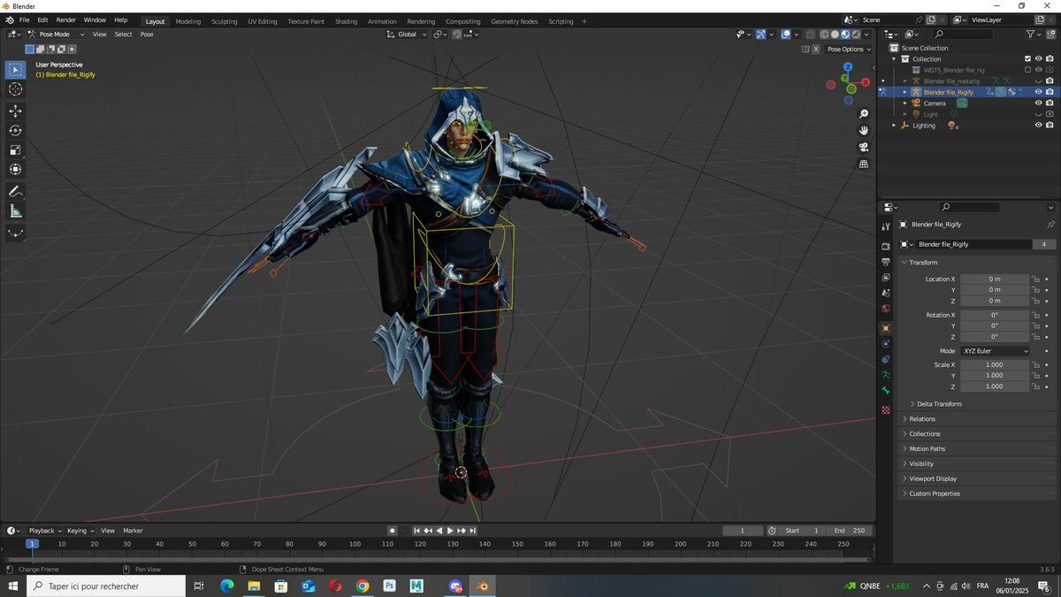Hide Blender file_Rigify with eye icon
This screenshot has width=1061, height=597.
point(1038,92)
